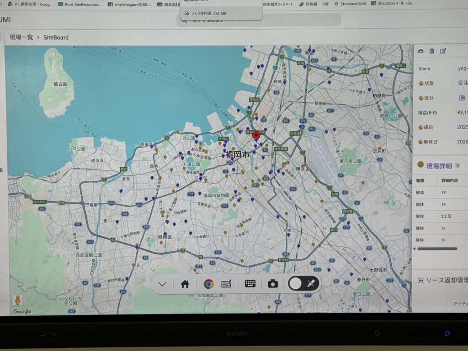Image resolution: width=468 pixels, height=351 pixels.
Task: Switch to the 皆んなのGメール tab
Action: 393,3
